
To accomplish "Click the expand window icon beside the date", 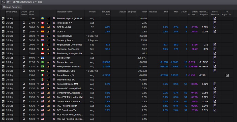I will tap(3, 2).
